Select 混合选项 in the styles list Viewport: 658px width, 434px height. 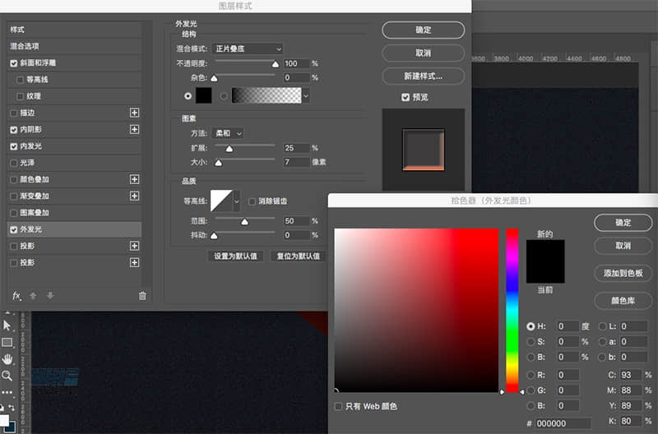tap(25, 46)
